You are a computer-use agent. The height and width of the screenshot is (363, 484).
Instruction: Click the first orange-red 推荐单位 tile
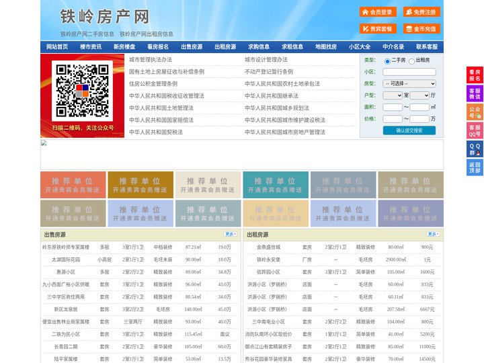(73, 185)
